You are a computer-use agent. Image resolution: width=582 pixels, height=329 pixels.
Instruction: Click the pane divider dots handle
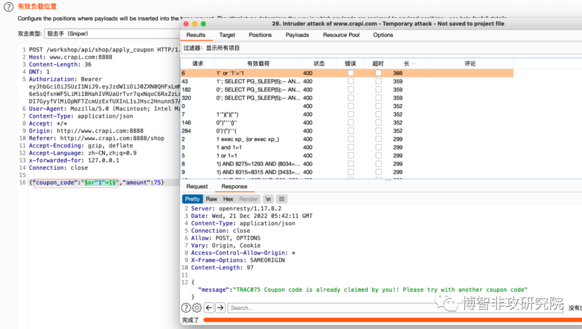point(388,181)
